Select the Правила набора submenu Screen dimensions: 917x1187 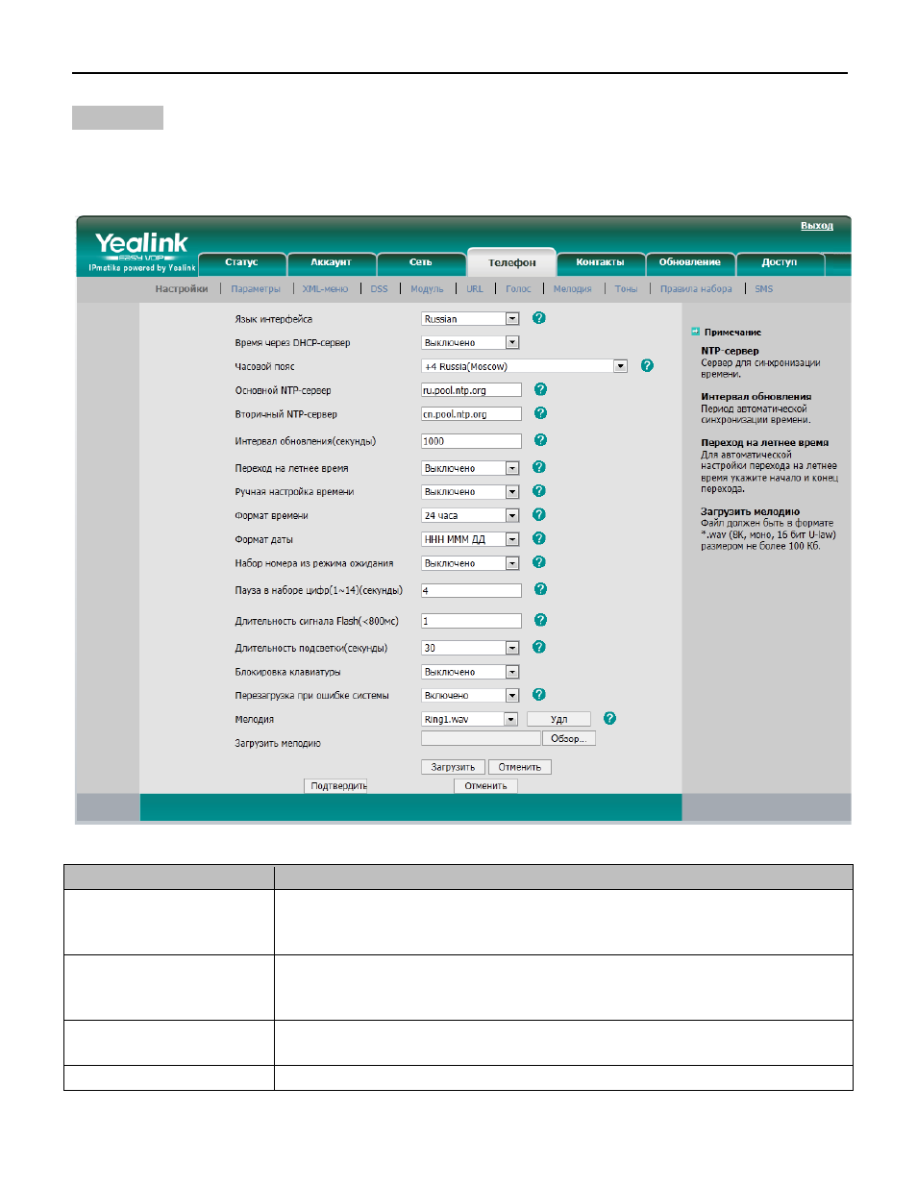[696, 289]
